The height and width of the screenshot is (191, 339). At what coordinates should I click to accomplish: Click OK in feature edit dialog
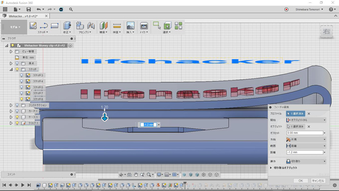pyautogui.click(x=301, y=180)
